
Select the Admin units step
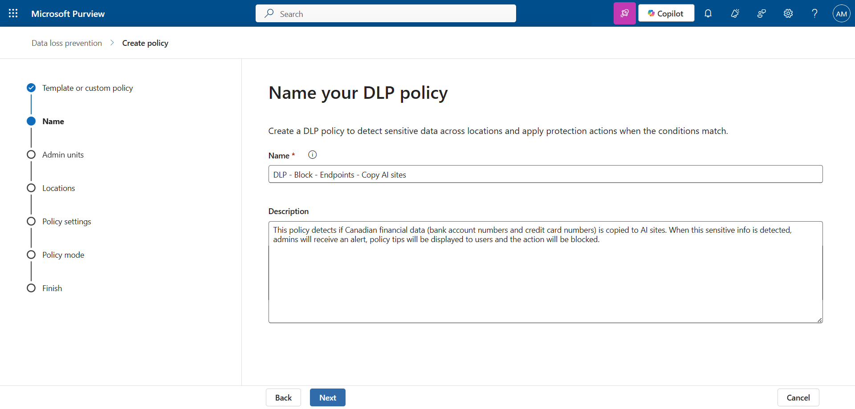pyautogui.click(x=63, y=155)
